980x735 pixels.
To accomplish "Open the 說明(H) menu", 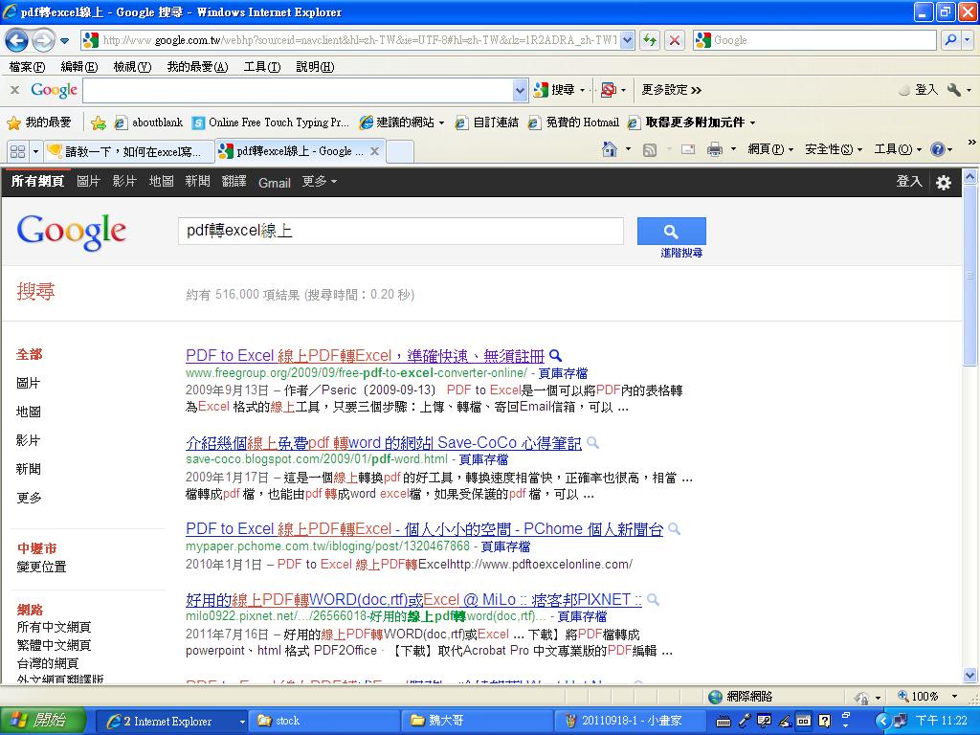I will [315, 67].
